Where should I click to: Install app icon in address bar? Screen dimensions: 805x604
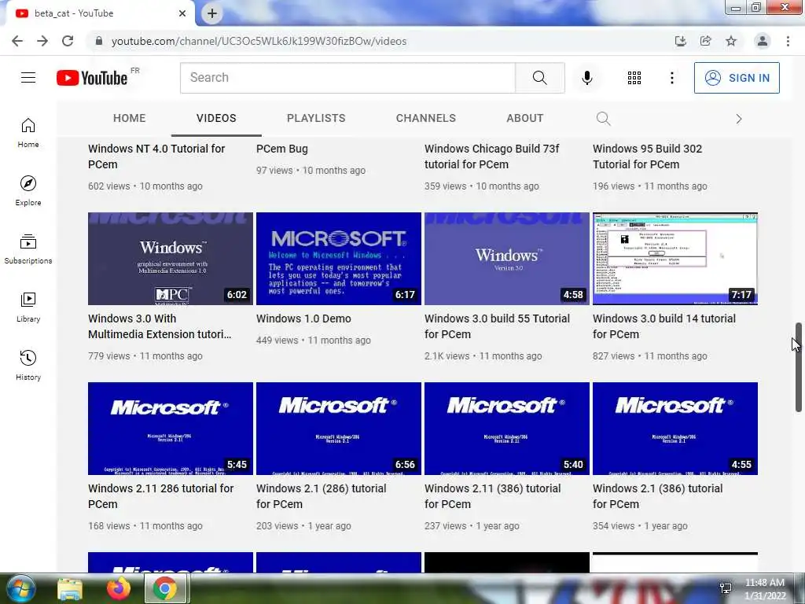[681, 41]
